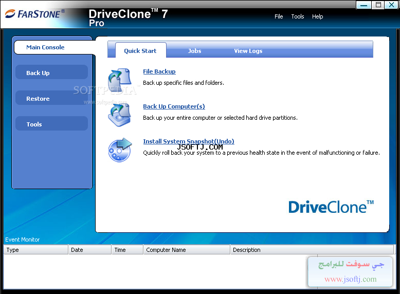Click the 'Back up your entire computer' description text
The width and height of the screenshot is (400, 294).
coord(220,118)
